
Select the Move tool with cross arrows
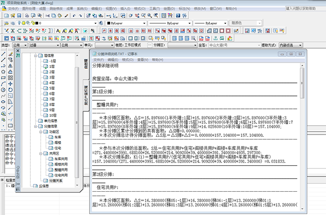point(10,84)
